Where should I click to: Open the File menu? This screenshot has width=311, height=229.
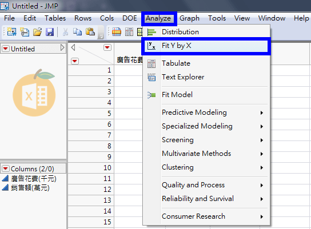point(9,18)
